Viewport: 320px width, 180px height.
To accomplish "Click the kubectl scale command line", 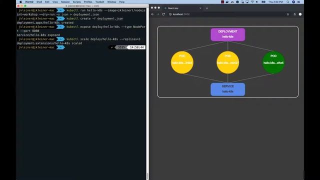I will 103,39.
